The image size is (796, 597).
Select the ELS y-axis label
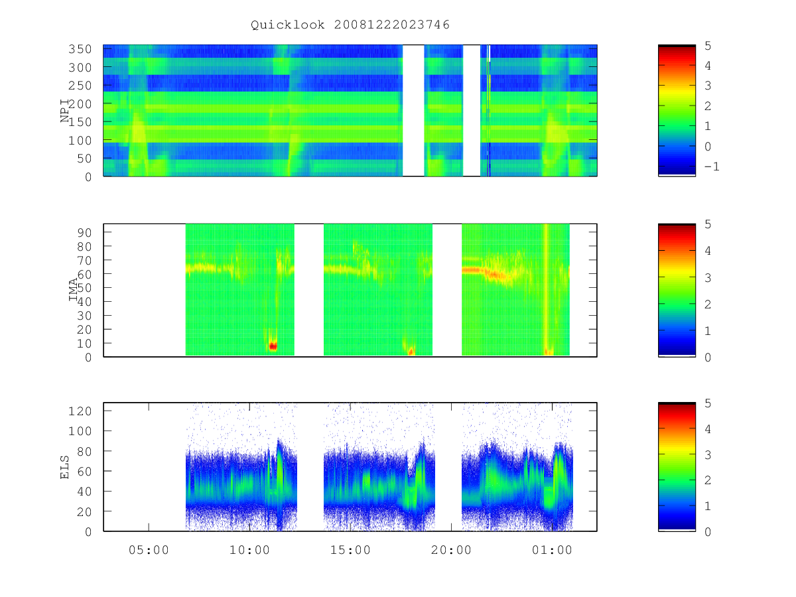tap(65, 467)
